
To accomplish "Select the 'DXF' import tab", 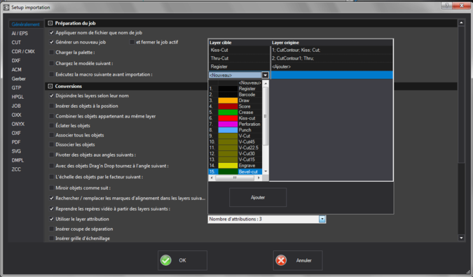I will click(x=16, y=61).
